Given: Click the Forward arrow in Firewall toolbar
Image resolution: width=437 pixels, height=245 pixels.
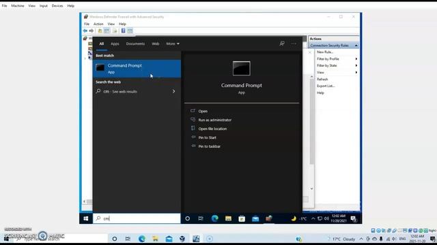Looking at the screenshot, I should tap(91, 31).
